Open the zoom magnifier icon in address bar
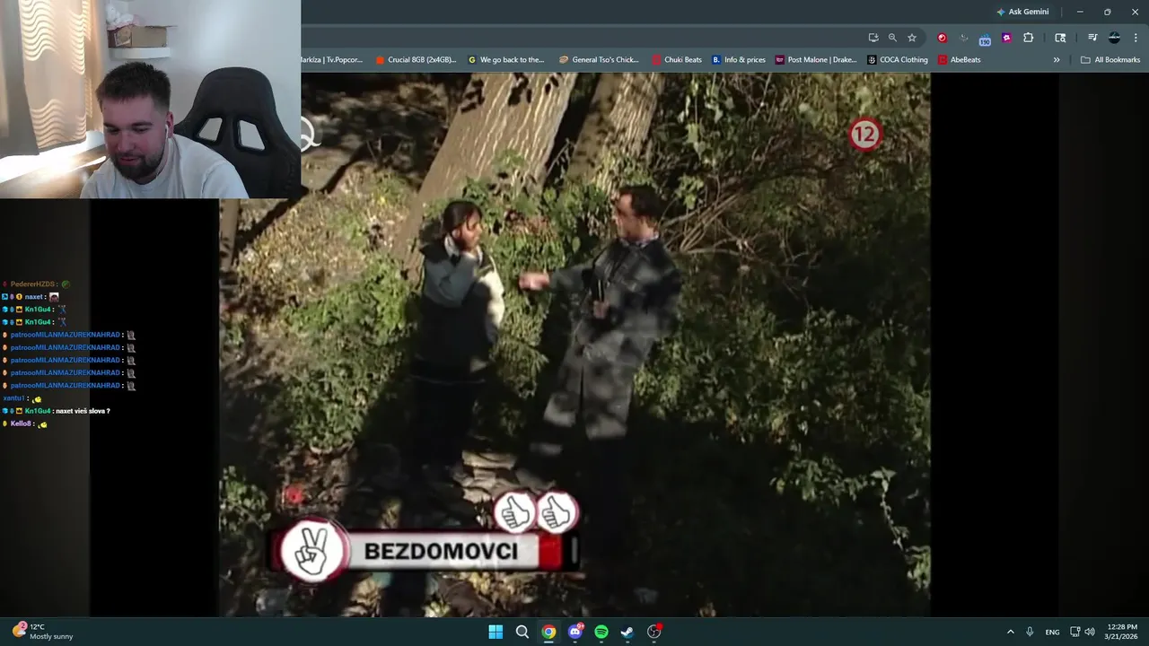 click(x=892, y=38)
